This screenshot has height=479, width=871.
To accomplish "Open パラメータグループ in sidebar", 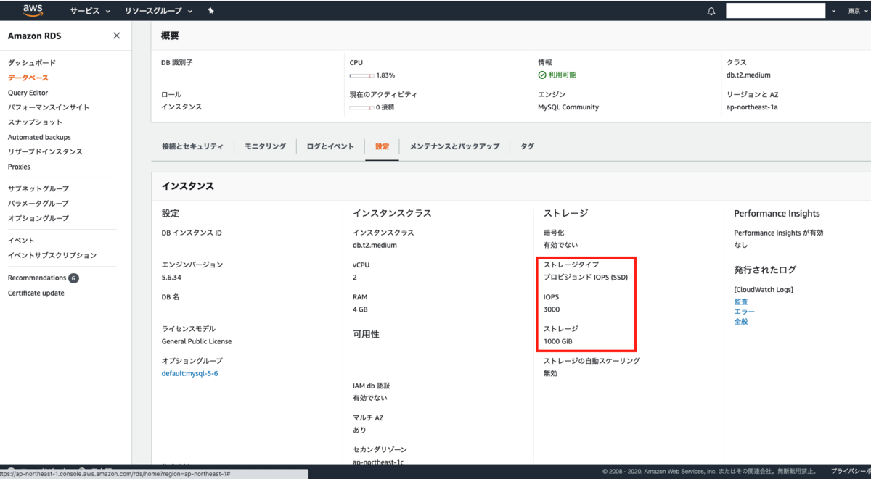I will tap(38, 204).
